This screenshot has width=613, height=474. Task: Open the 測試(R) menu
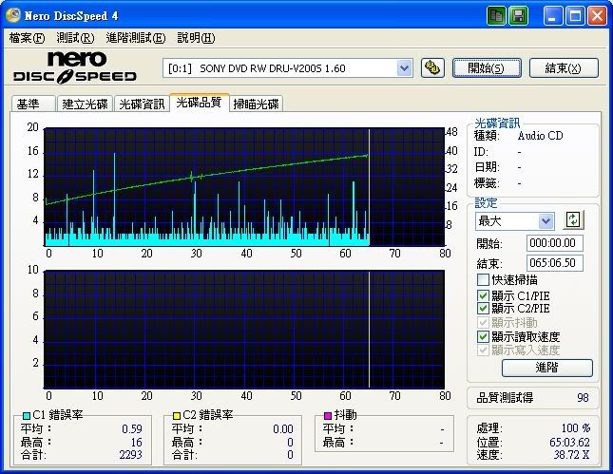coord(75,38)
